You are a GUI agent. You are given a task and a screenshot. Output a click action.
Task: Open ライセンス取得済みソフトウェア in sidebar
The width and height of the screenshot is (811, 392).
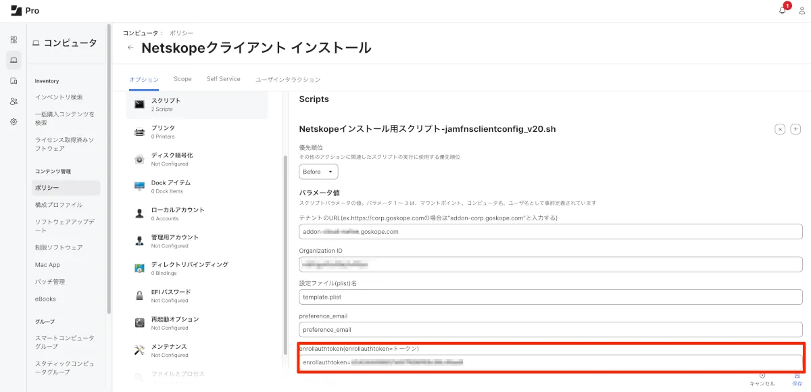point(65,144)
